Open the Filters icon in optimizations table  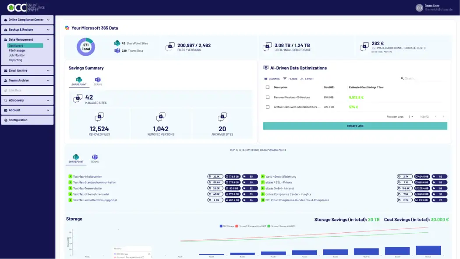point(285,79)
